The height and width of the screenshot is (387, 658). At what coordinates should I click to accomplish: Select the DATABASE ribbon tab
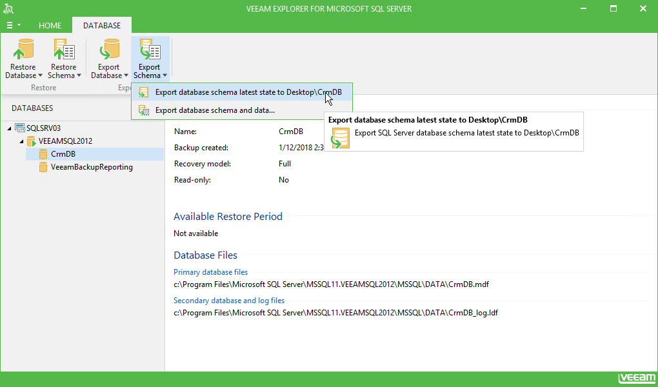click(x=101, y=26)
